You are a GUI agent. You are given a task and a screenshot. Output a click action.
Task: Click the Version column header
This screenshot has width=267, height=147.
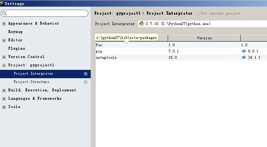[x=204, y=38]
